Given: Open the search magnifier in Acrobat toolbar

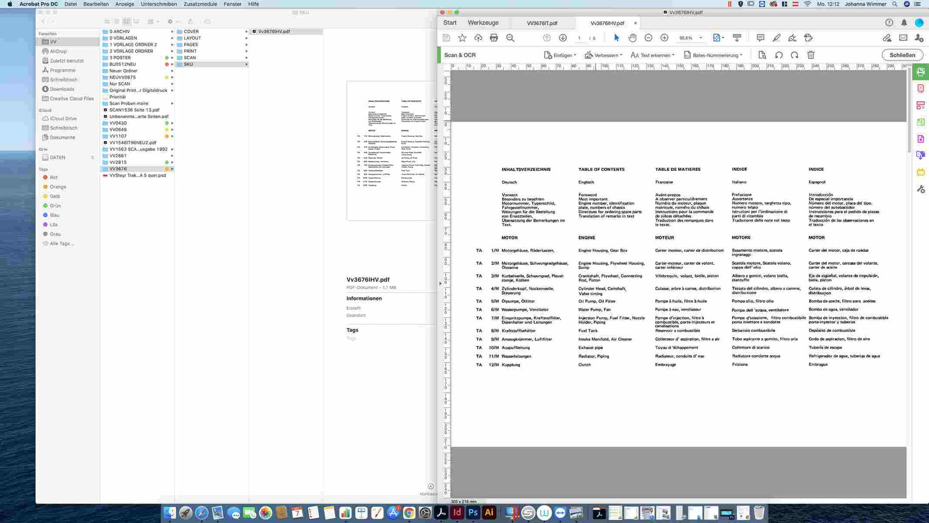Looking at the screenshot, I should tap(510, 38).
